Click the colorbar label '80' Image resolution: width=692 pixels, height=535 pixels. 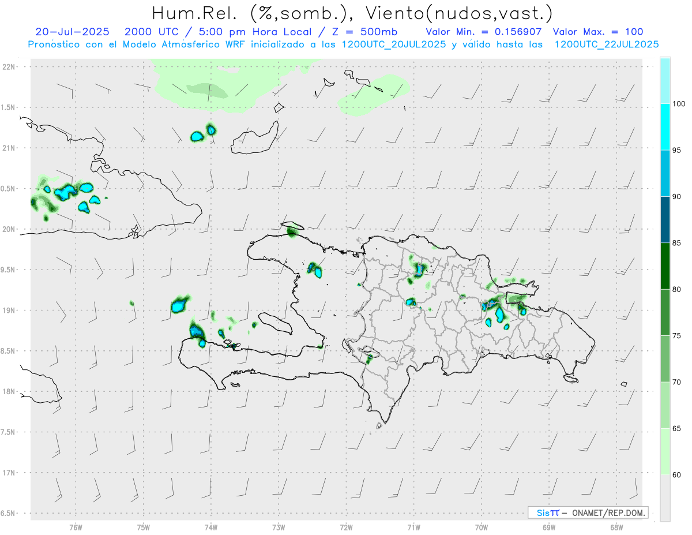[x=678, y=289]
